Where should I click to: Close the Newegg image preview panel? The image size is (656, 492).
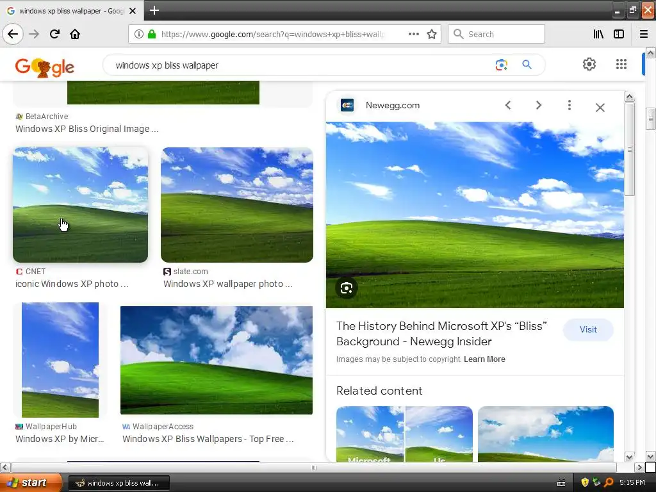tap(600, 108)
